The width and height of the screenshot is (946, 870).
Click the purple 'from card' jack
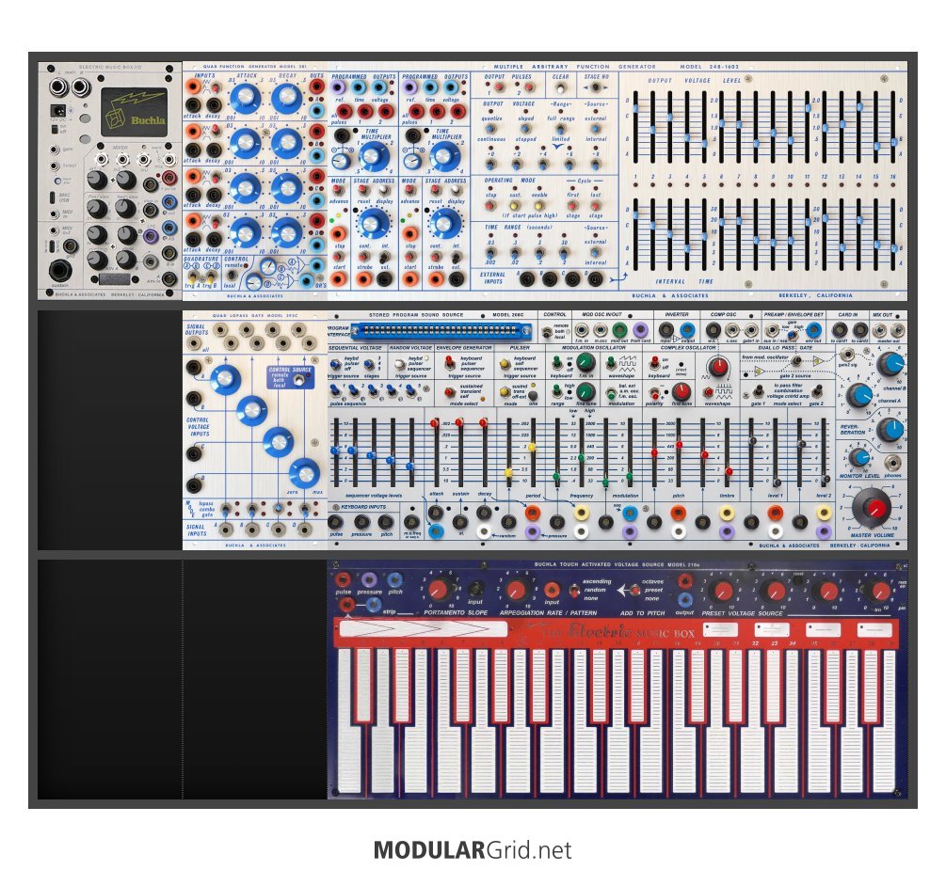[x=640, y=330]
